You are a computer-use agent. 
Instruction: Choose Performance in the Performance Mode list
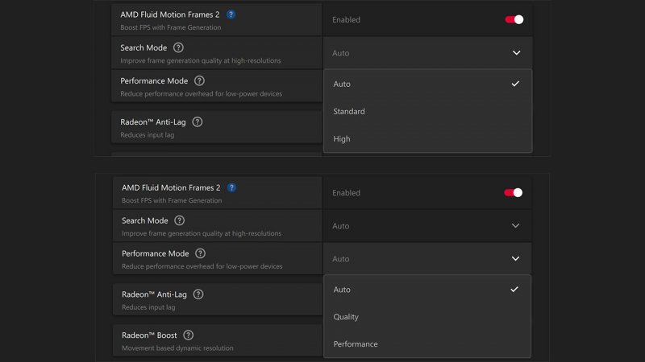356,344
